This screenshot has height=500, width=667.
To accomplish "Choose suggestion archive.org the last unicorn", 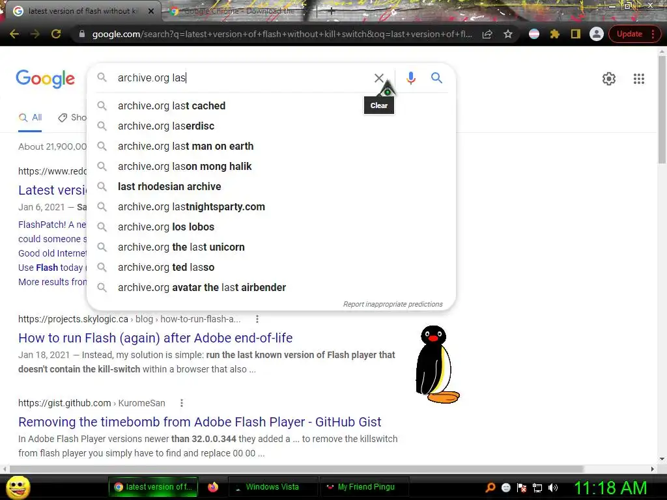I will (271, 247).
